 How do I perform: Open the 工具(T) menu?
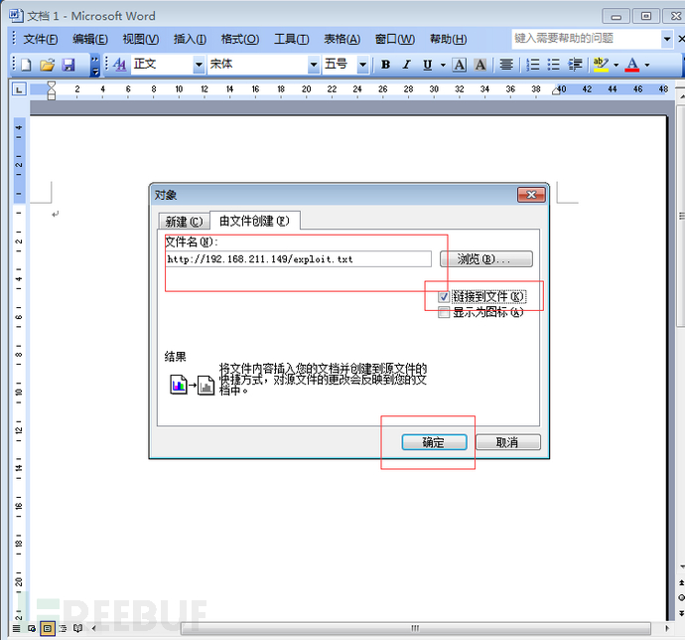tap(292, 40)
